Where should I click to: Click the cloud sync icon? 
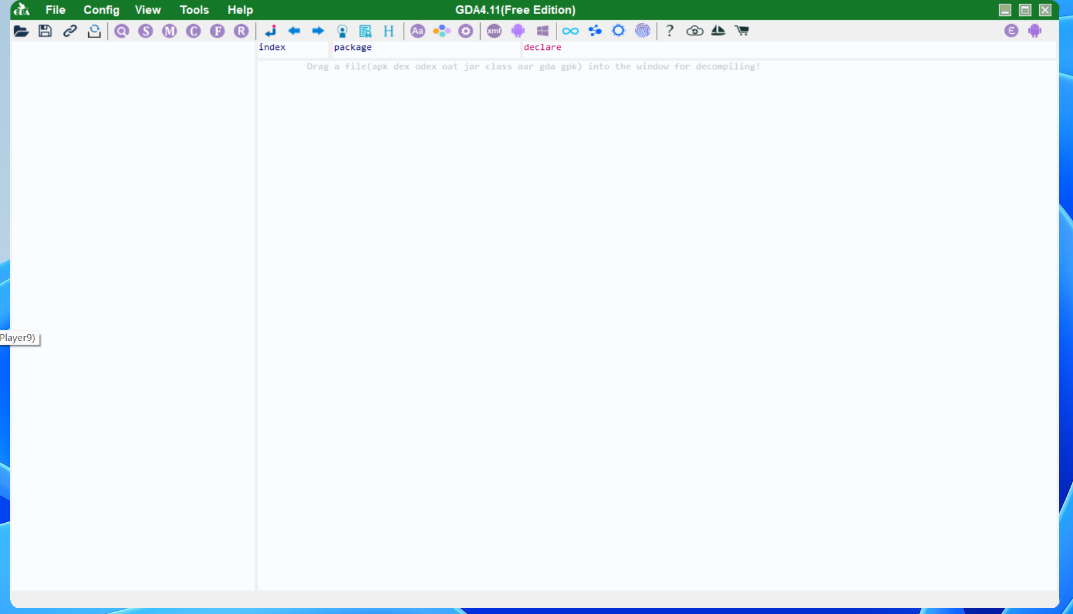point(695,31)
